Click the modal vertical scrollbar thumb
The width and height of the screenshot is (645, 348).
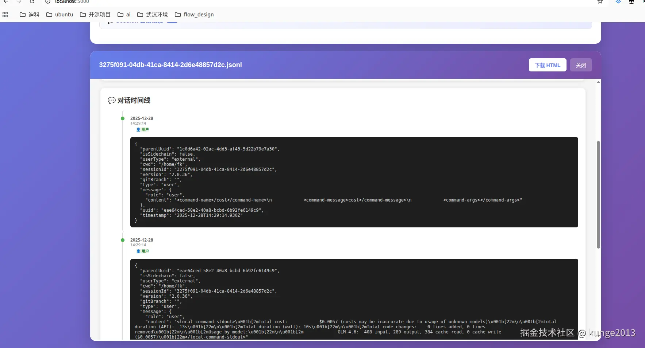pyautogui.click(x=598, y=195)
